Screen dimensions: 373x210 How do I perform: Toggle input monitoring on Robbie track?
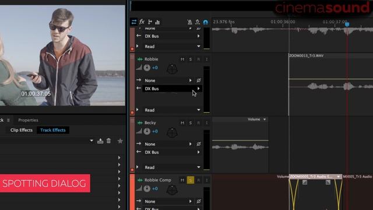pyautogui.click(x=206, y=59)
